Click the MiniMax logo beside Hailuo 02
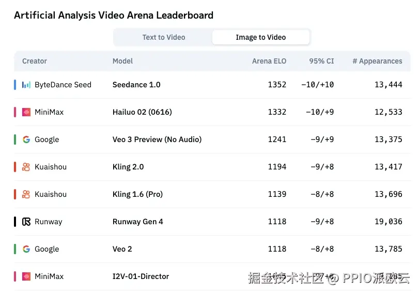The width and height of the screenshot is (419, 294). tap(26, 112)
